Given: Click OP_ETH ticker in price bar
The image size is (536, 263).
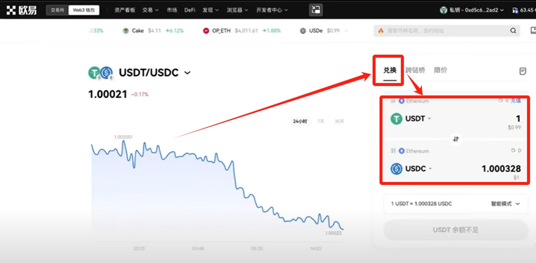Looking at the screenshot, I should click(x=242, y=31).
